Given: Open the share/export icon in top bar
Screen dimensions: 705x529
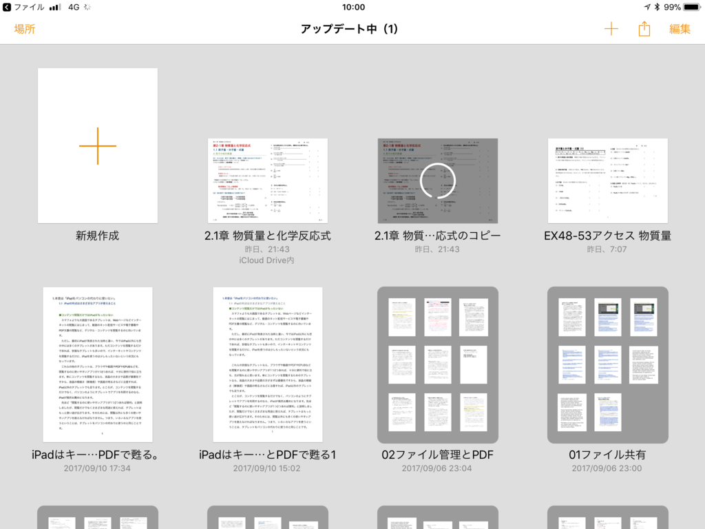Looking at the screenshot, I should pyautogui.click(x=644, y=29).
